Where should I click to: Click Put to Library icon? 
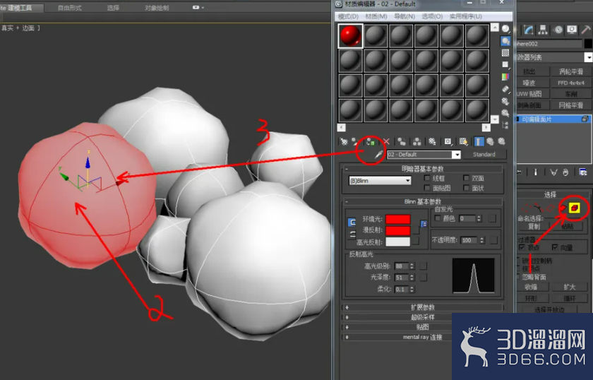coord(432,141)
